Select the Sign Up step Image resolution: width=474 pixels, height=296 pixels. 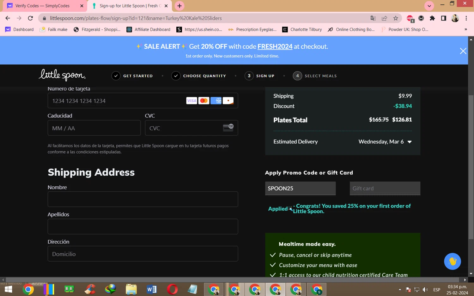[x=260, y=76]
